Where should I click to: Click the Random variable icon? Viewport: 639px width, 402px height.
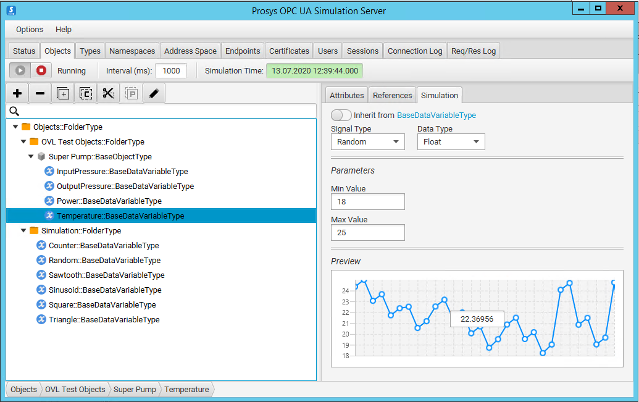click(x=41, y=260)
